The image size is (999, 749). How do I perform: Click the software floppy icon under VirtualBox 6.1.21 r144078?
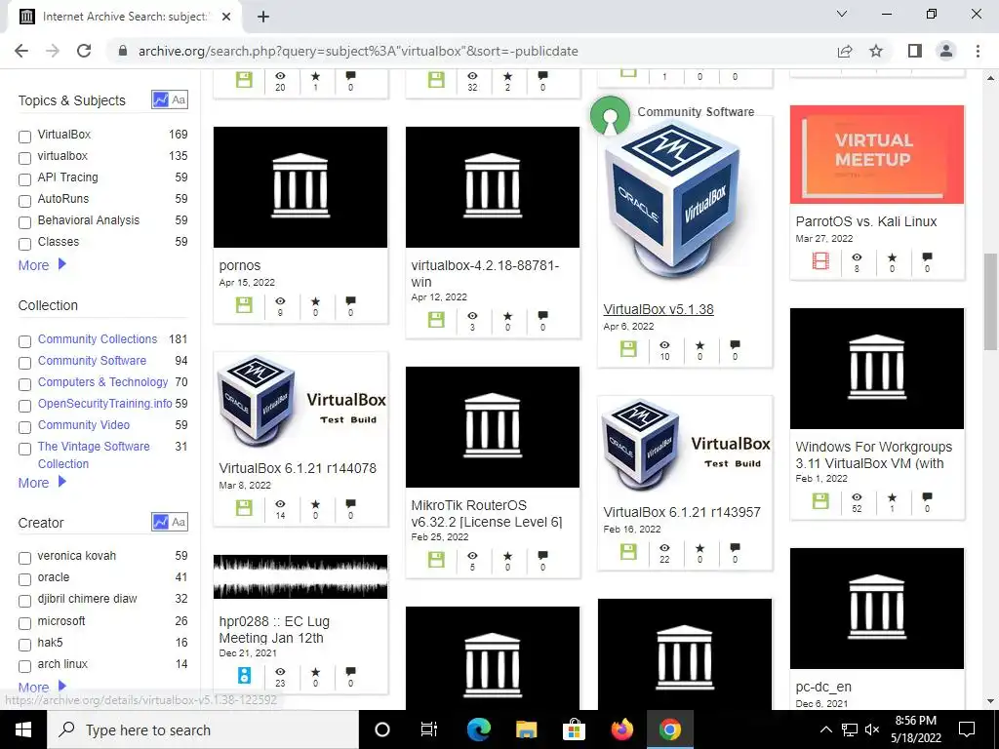(244, 507)
